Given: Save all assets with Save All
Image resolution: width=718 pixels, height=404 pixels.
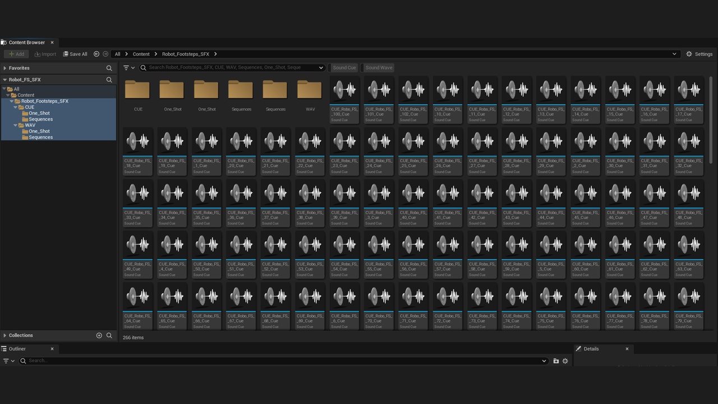Looking at the screenshot, I should pyautogui.click(x=75, y=54).
